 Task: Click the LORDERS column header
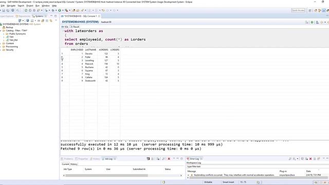115,50
